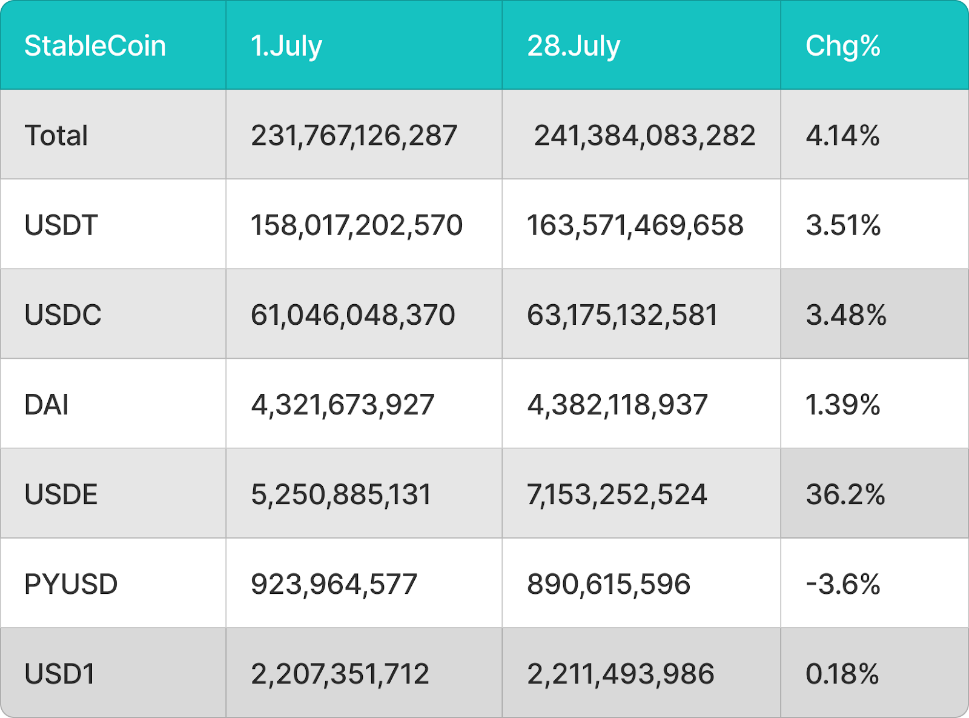Viewport: 969px width, 718px height.
Task: Select the 28.July column header
Action: pos(574,46)
